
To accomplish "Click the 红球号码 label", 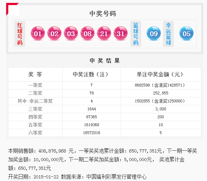I will [20, 34].
